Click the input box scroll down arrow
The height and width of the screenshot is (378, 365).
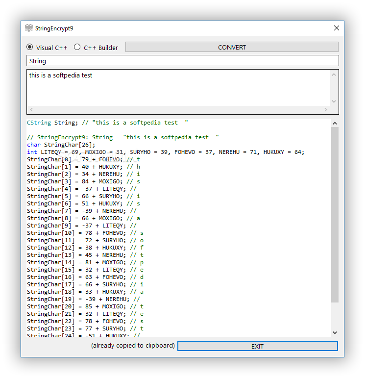click(x=334, y=101)
